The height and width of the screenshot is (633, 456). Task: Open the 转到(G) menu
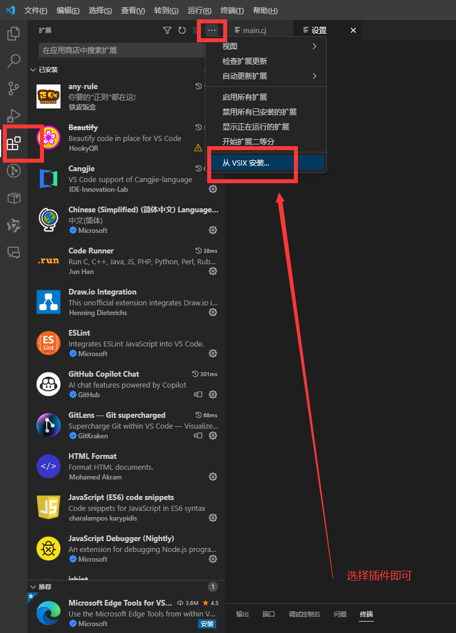coord(166,10)
